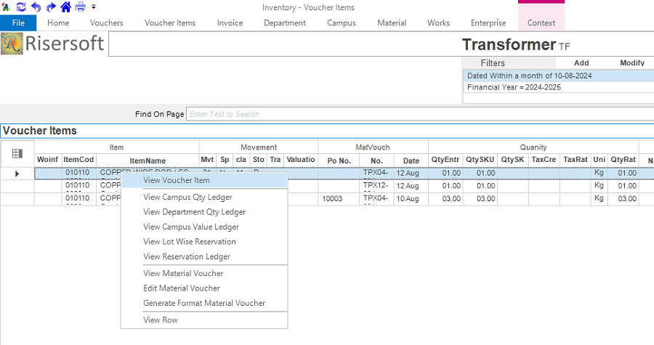Choose Edit Material Voucher menu entry
Image resolution: width=654 pixels, height=345 pixels.
coord(182,288)
